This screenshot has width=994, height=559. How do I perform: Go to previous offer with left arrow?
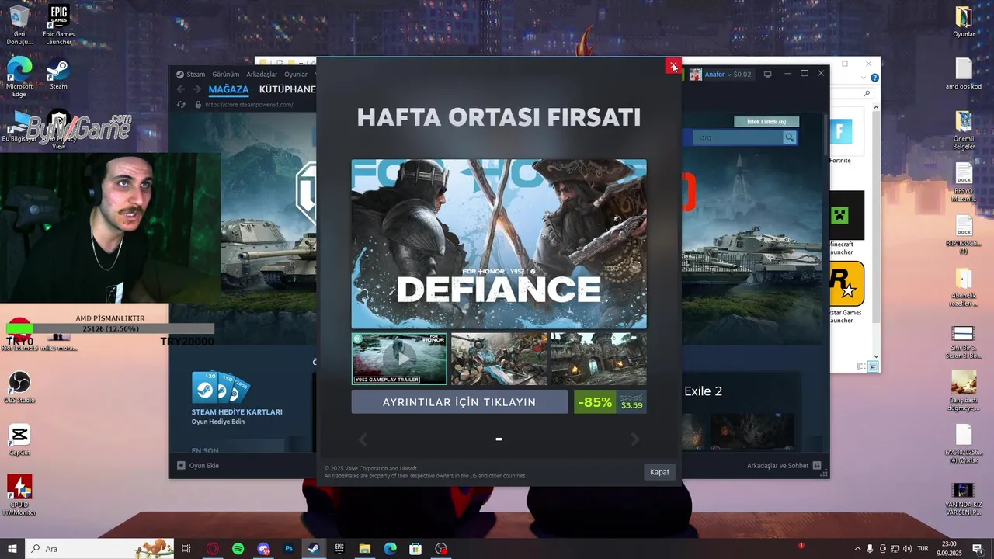[x=363, y=439]
